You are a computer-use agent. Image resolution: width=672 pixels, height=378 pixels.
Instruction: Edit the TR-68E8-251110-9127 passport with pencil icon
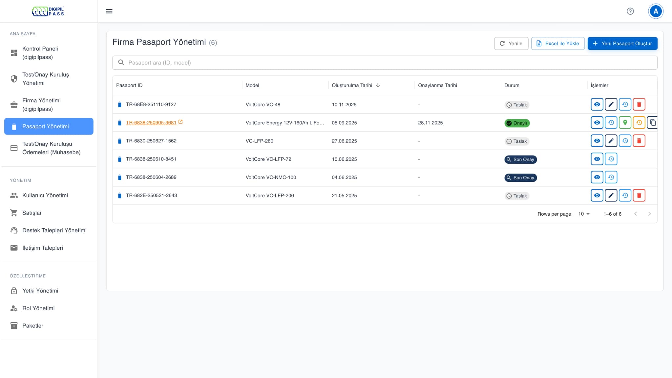[611, 104]
